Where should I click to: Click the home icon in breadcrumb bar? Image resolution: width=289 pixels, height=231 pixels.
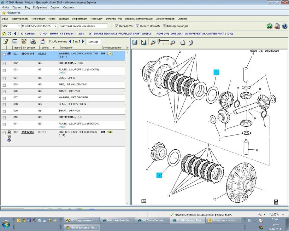[4, 33]
